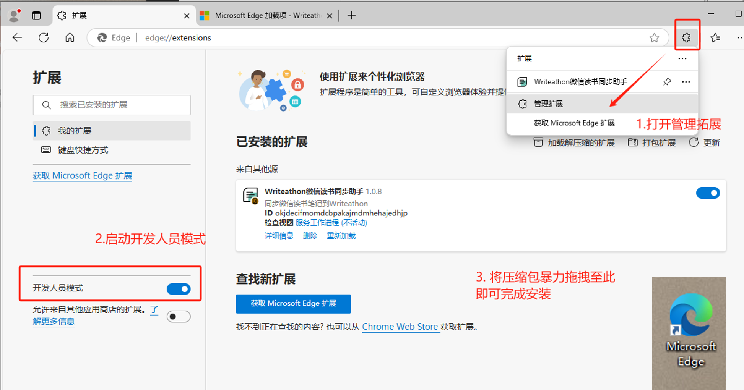Viewport: 744px width, 390px height.
Task: Click 重新加载 for Writeathon extension
Action: [341, 236]
